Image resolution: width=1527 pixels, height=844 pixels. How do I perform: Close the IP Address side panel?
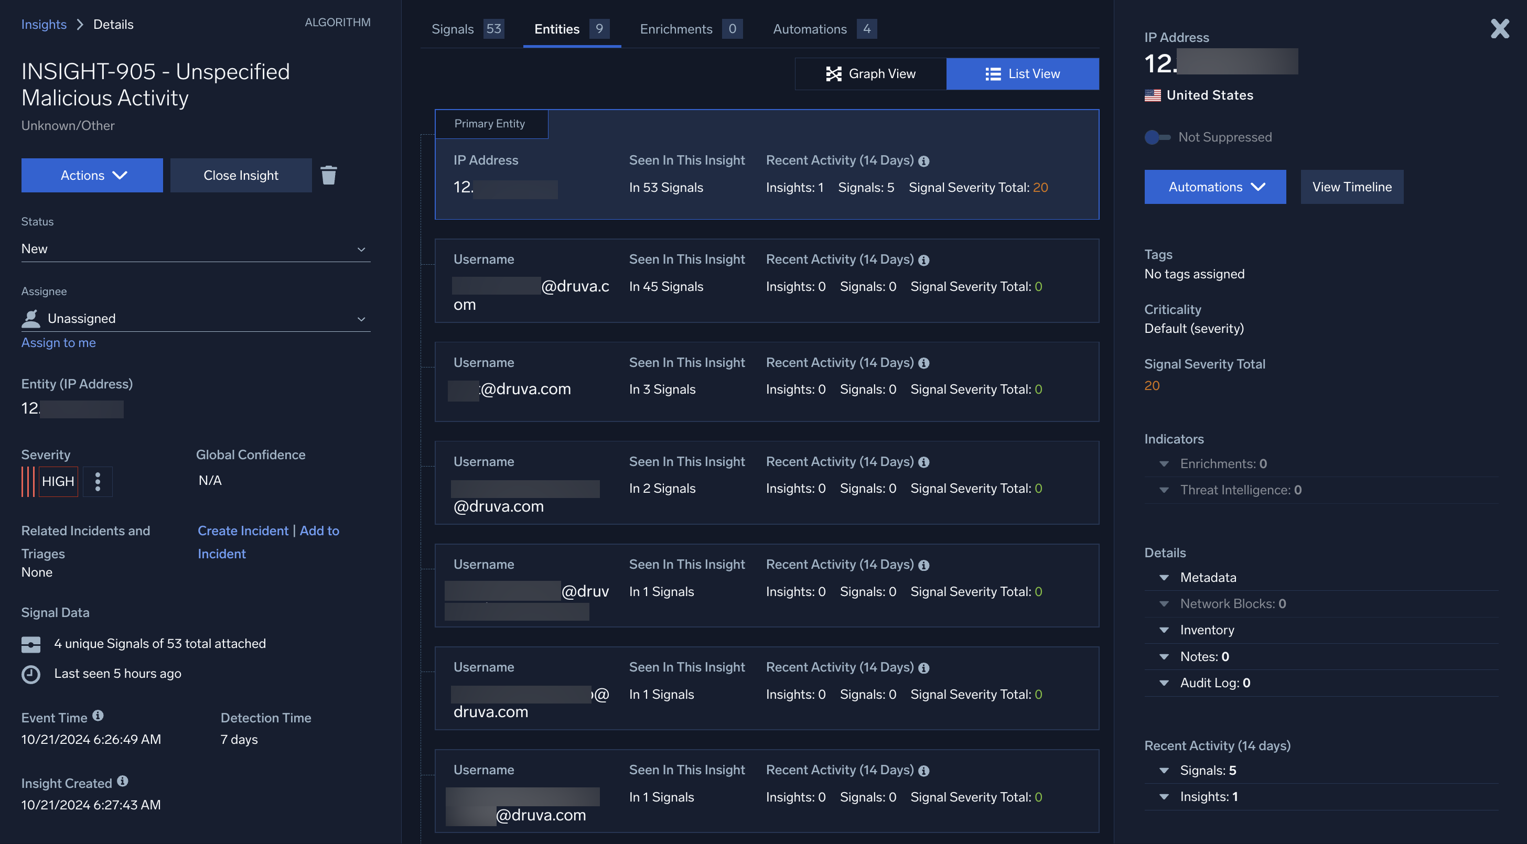point(1500,28)
